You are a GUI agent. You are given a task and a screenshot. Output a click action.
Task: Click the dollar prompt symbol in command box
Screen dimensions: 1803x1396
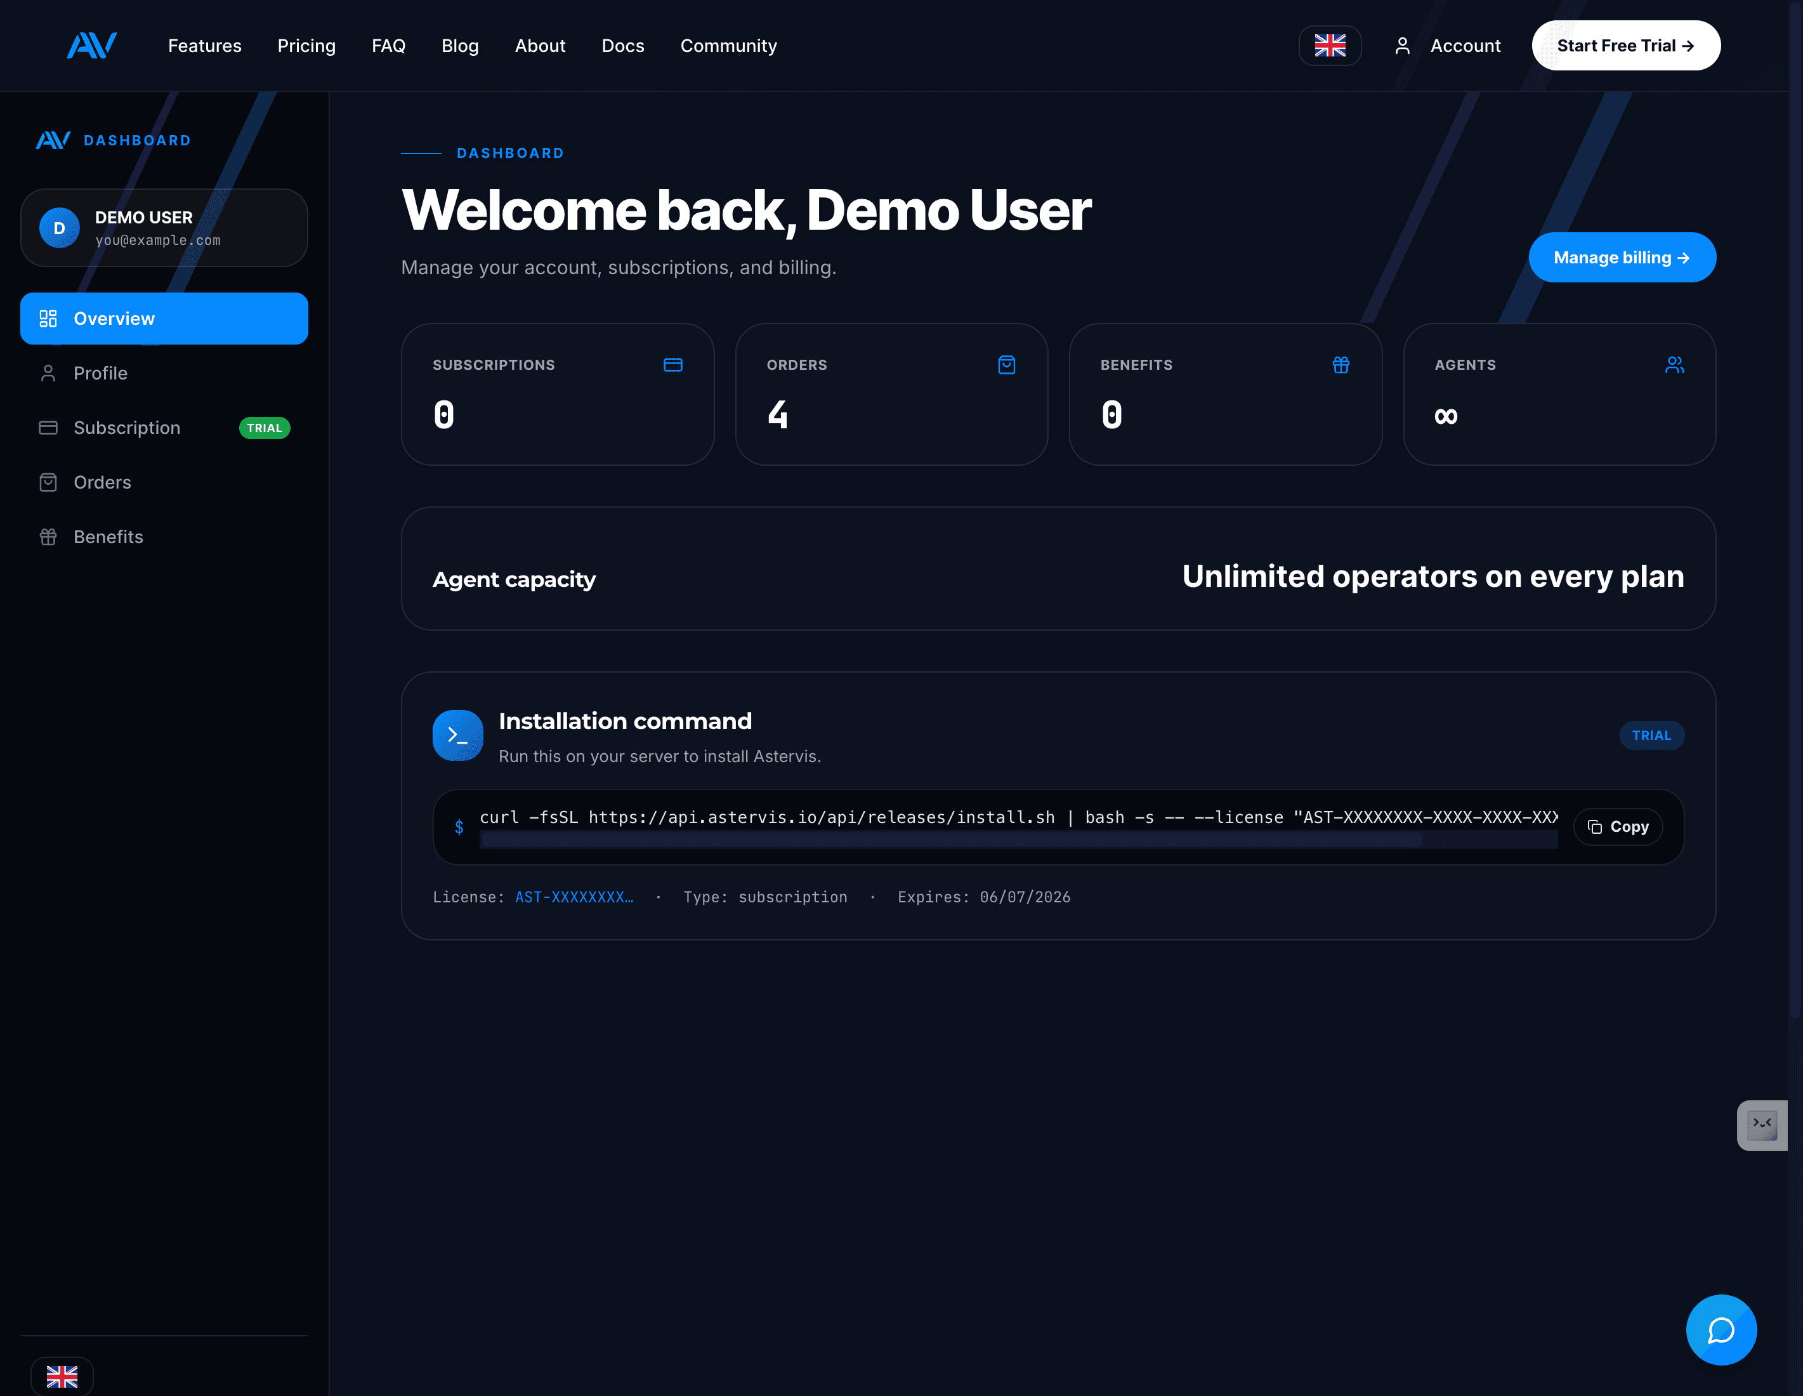coord(458,826)
